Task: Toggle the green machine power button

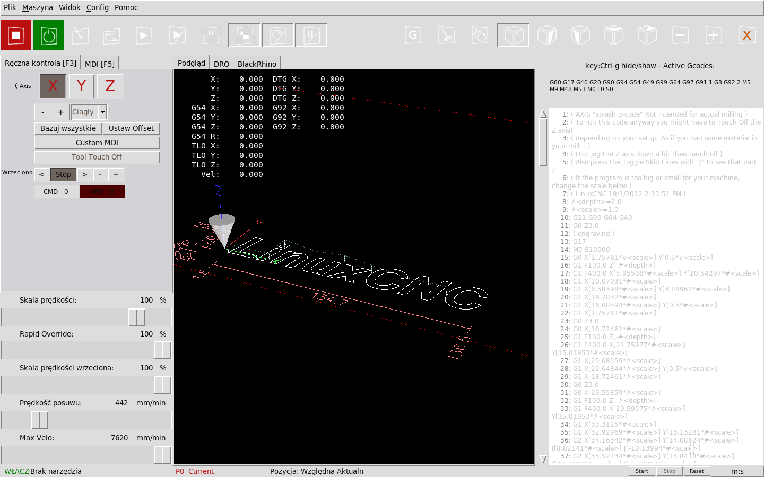Action: pyautogui.click(x=48, y=36)
